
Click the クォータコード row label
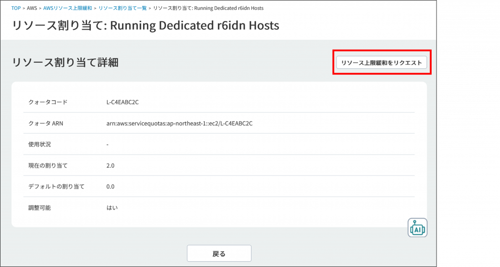(x=48, y=102)
